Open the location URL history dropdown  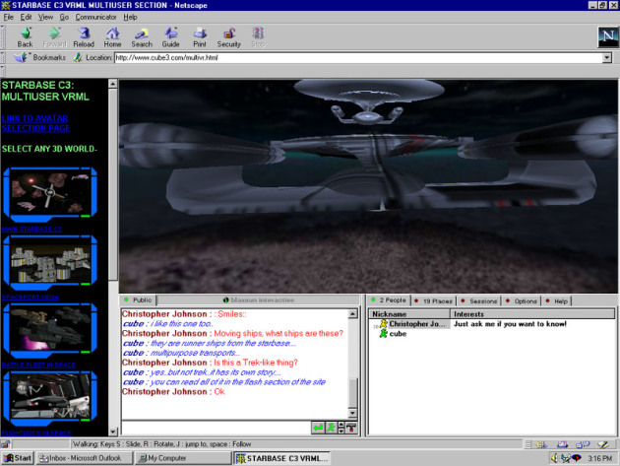pos(607,58)
